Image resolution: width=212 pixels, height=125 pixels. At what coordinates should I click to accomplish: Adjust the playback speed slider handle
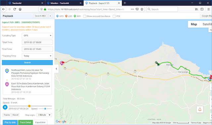pos(45,109)
